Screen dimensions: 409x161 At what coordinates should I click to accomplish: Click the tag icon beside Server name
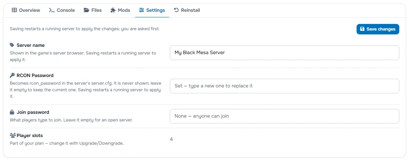pyautogui.click(x=12, y=45)
